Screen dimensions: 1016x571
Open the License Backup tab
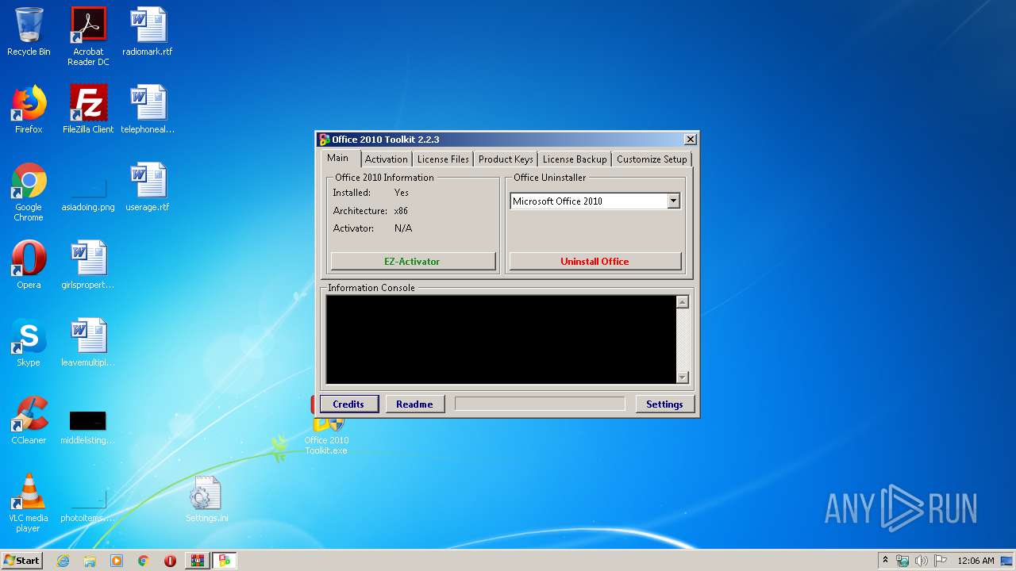coord(575,159)
